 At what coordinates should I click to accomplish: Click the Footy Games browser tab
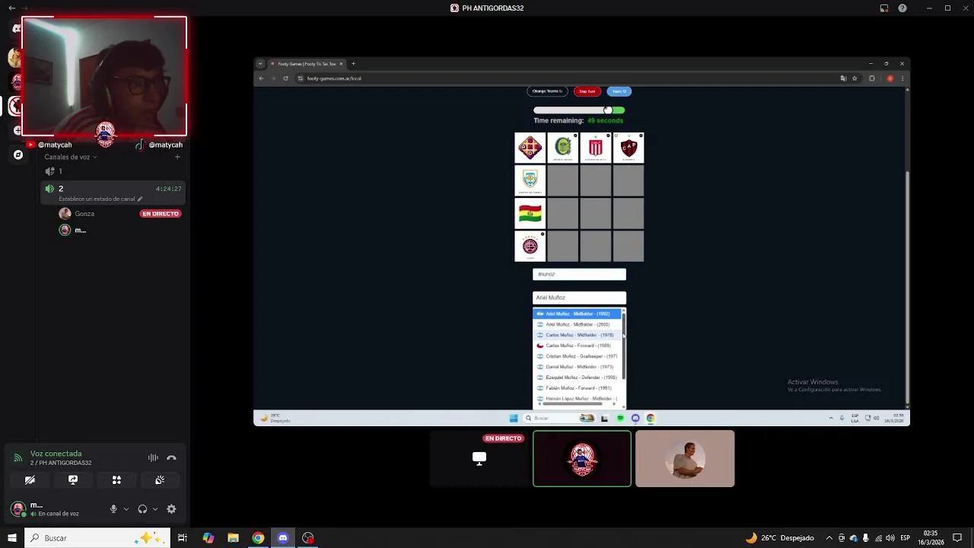tap(306, 64)
